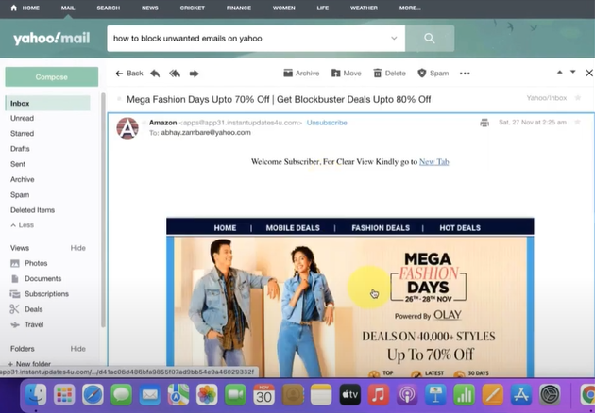
Task: Show Unread messages
Action: (22, 118)
